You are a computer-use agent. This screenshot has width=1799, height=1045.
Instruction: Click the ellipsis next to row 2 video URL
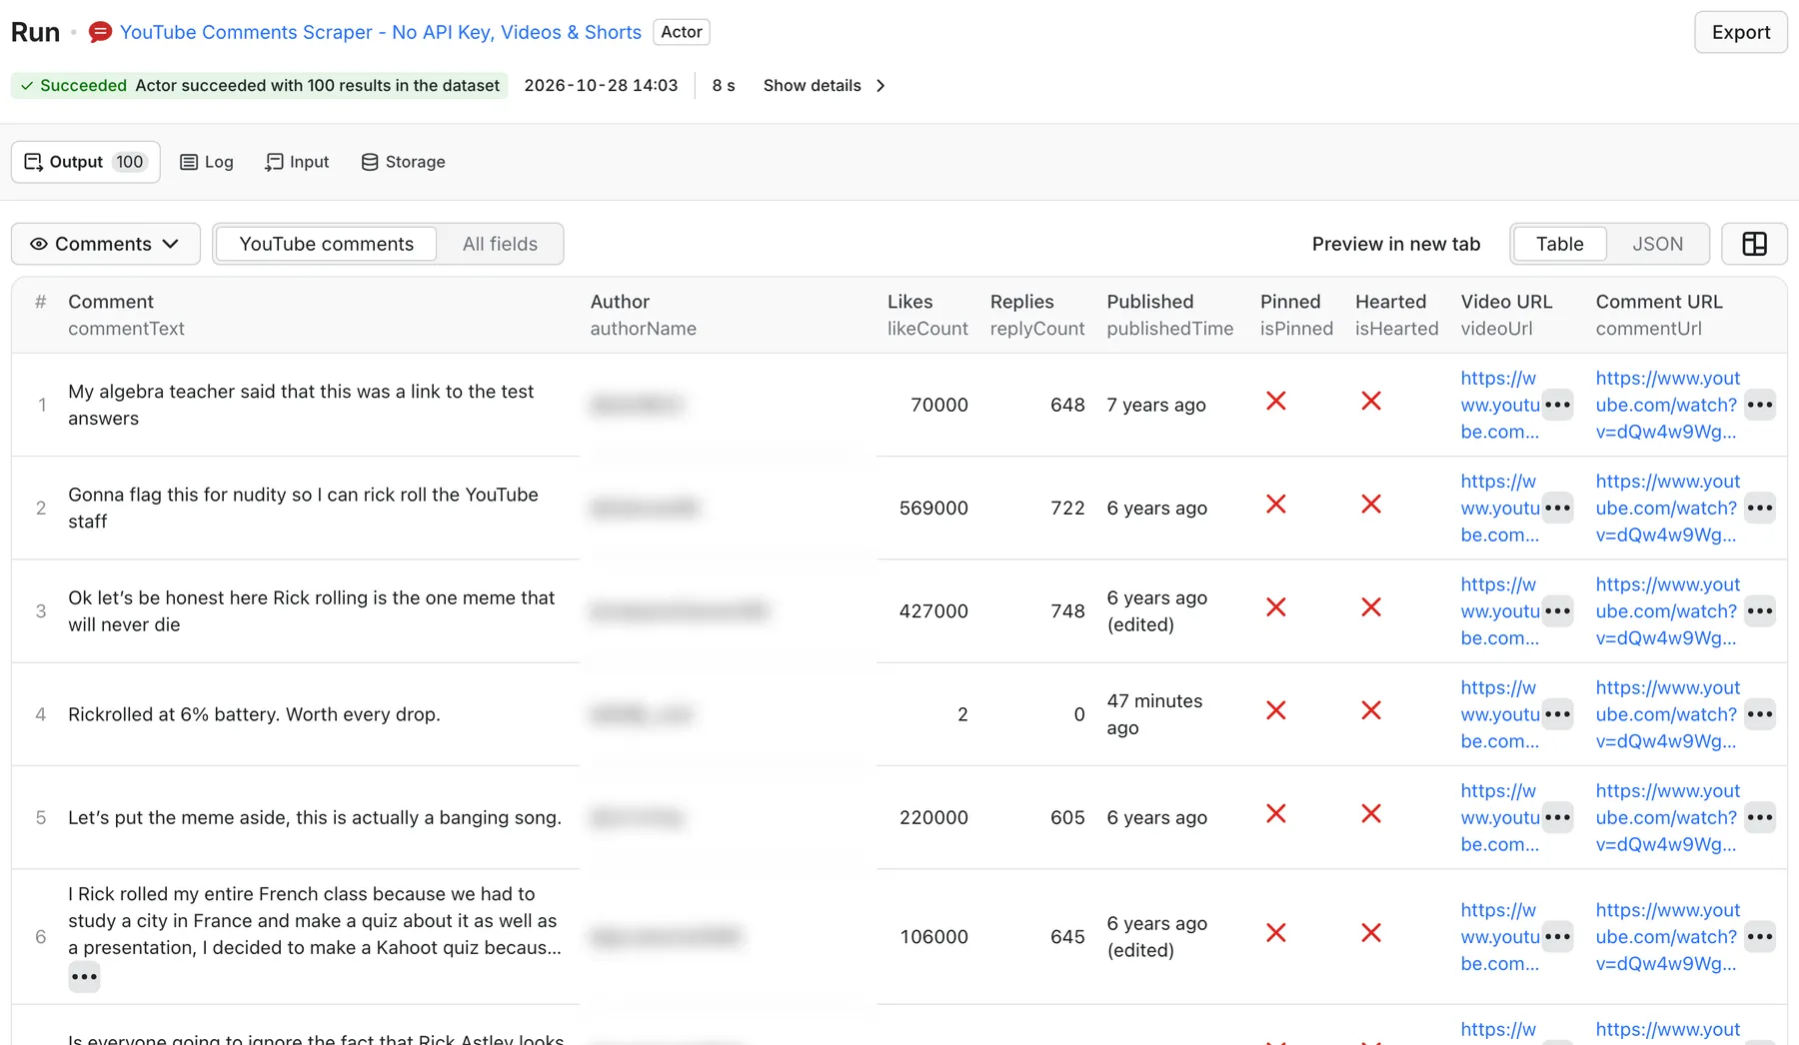click(x=1557, y=508)
